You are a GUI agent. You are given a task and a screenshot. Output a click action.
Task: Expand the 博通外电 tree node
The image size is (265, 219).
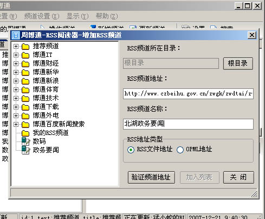coord(16,115)
